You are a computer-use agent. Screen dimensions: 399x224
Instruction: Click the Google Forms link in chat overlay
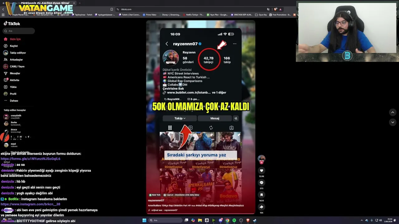pos(31,159)
